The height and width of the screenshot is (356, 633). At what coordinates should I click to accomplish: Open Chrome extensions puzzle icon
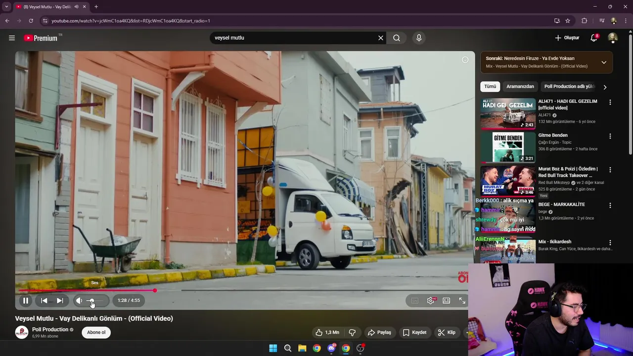[585, 21]
